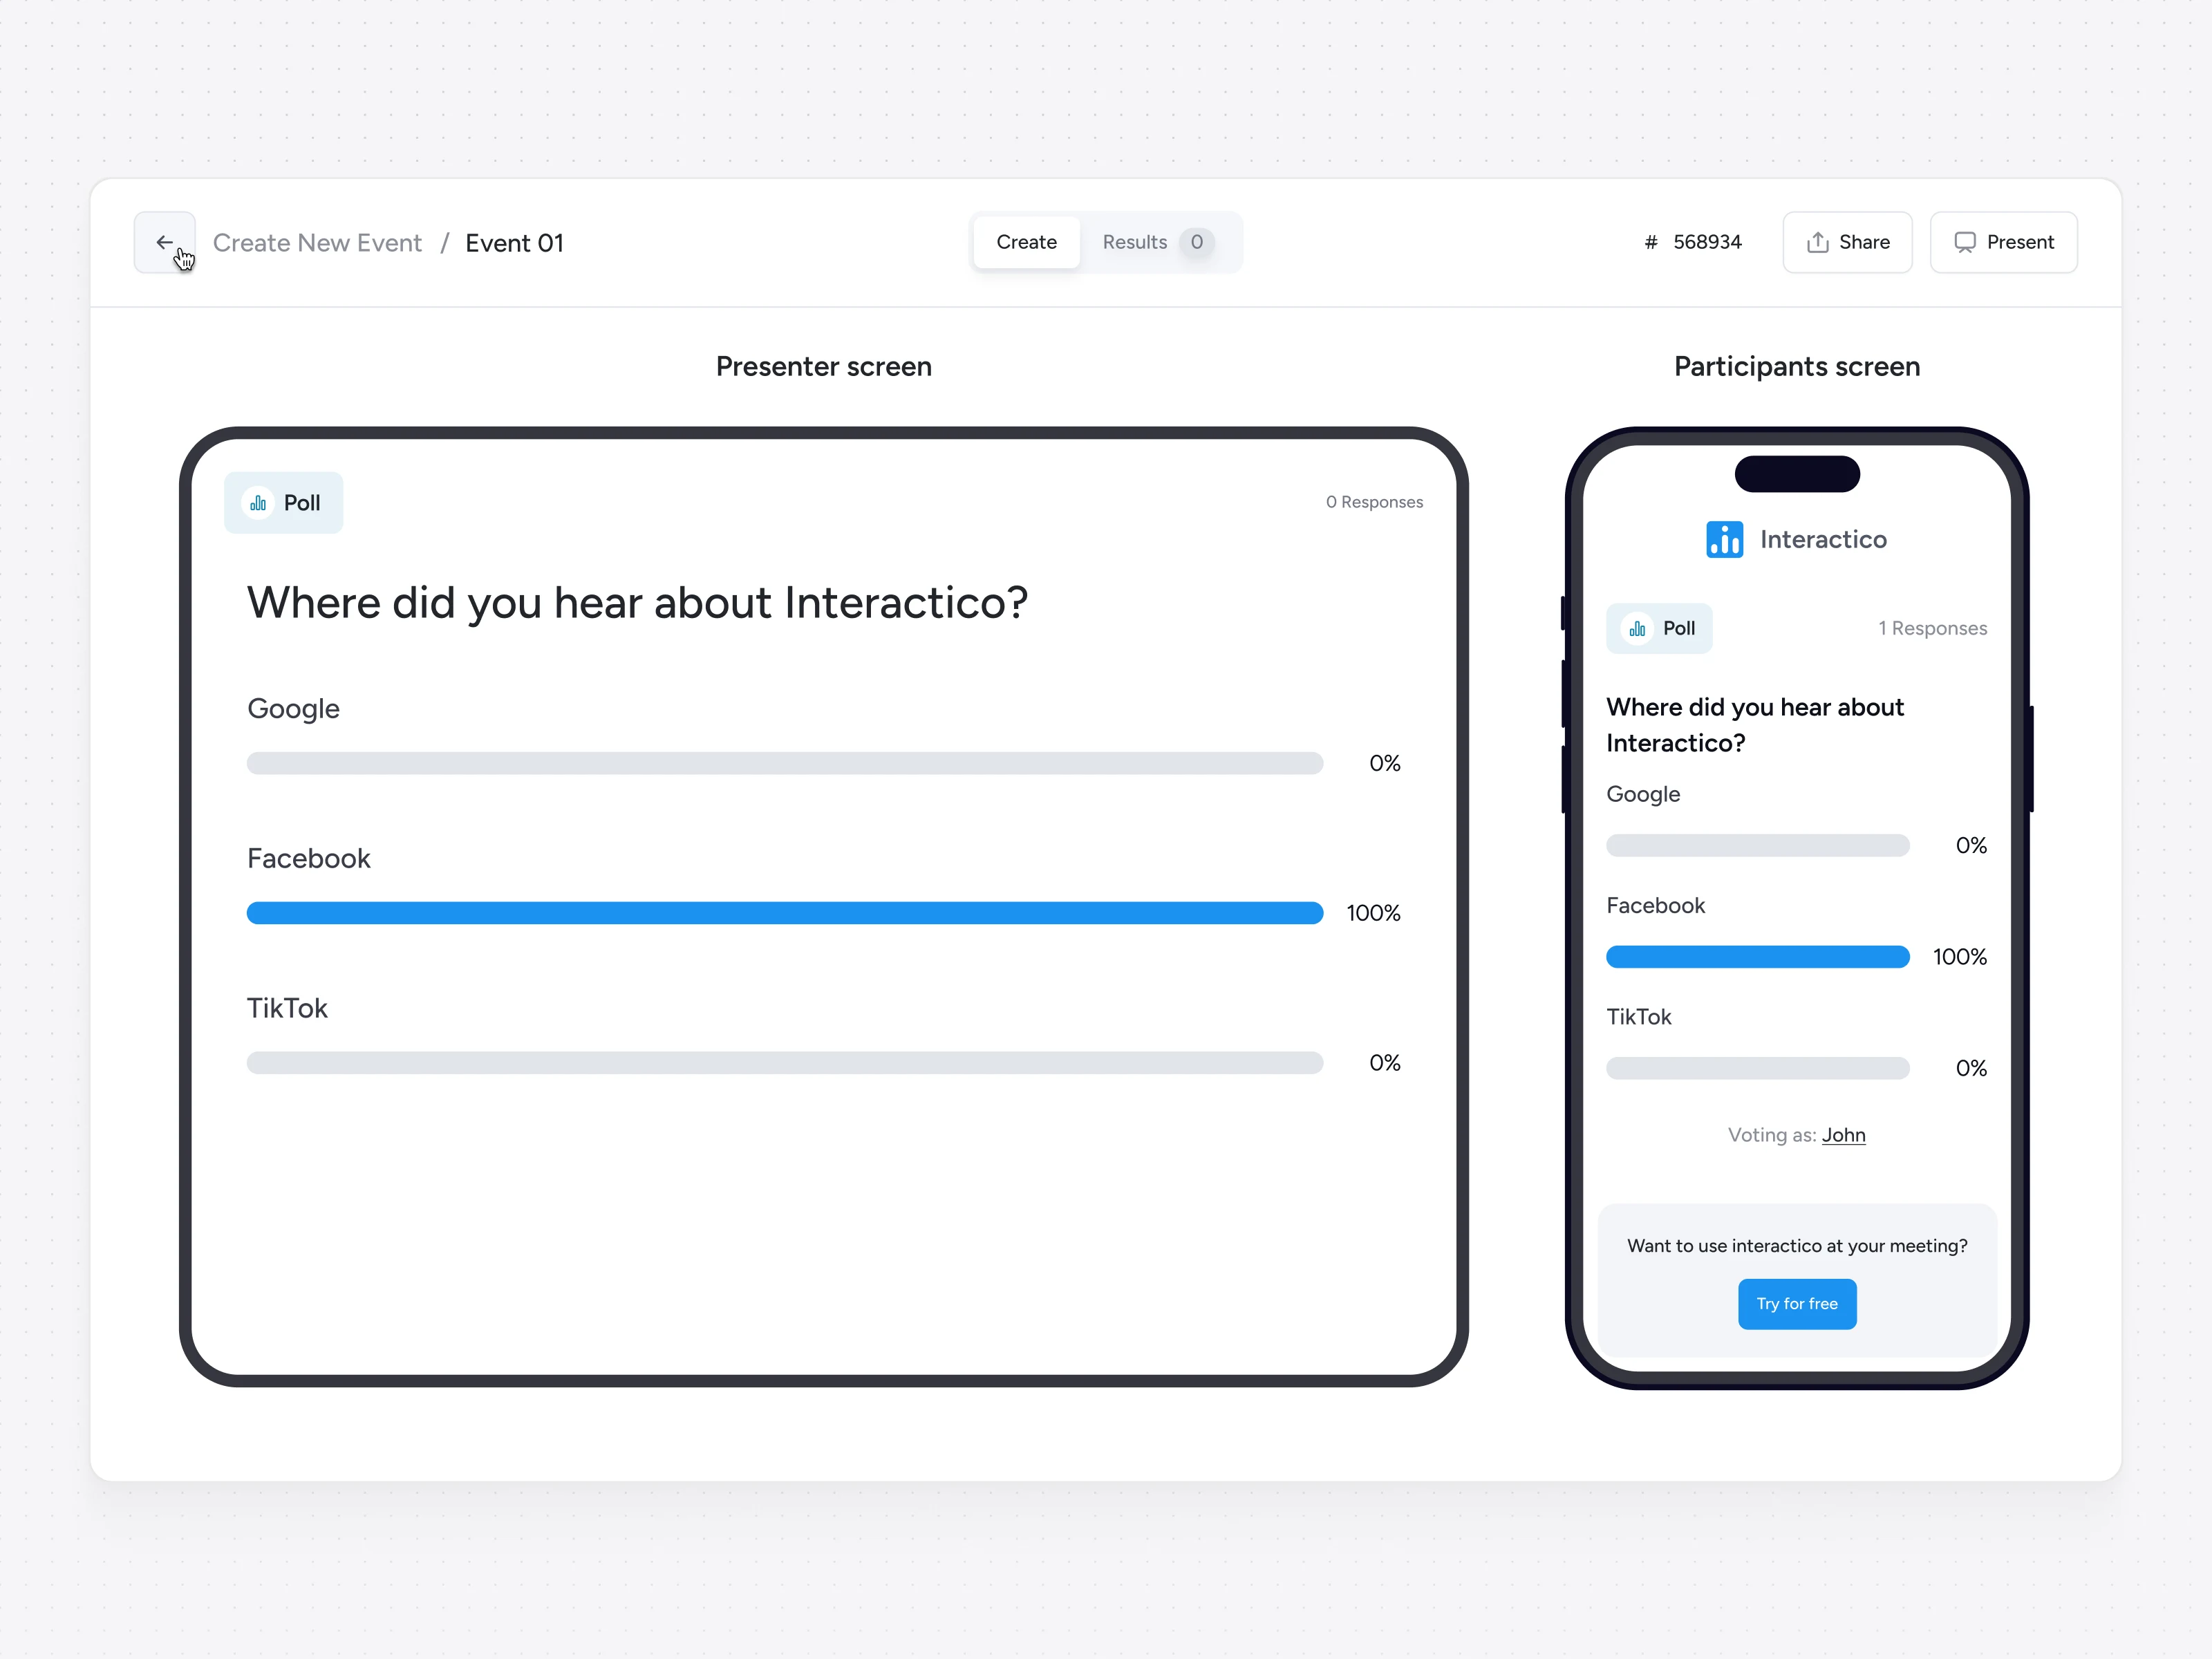Click the Poll chart icon on phone screen
Image resolution: width=2212 pixels, height=1659 pixels.
1637,629
